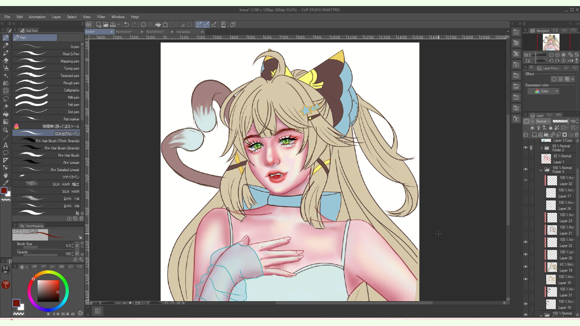Open the Animation menu

[x=37, y=17]
